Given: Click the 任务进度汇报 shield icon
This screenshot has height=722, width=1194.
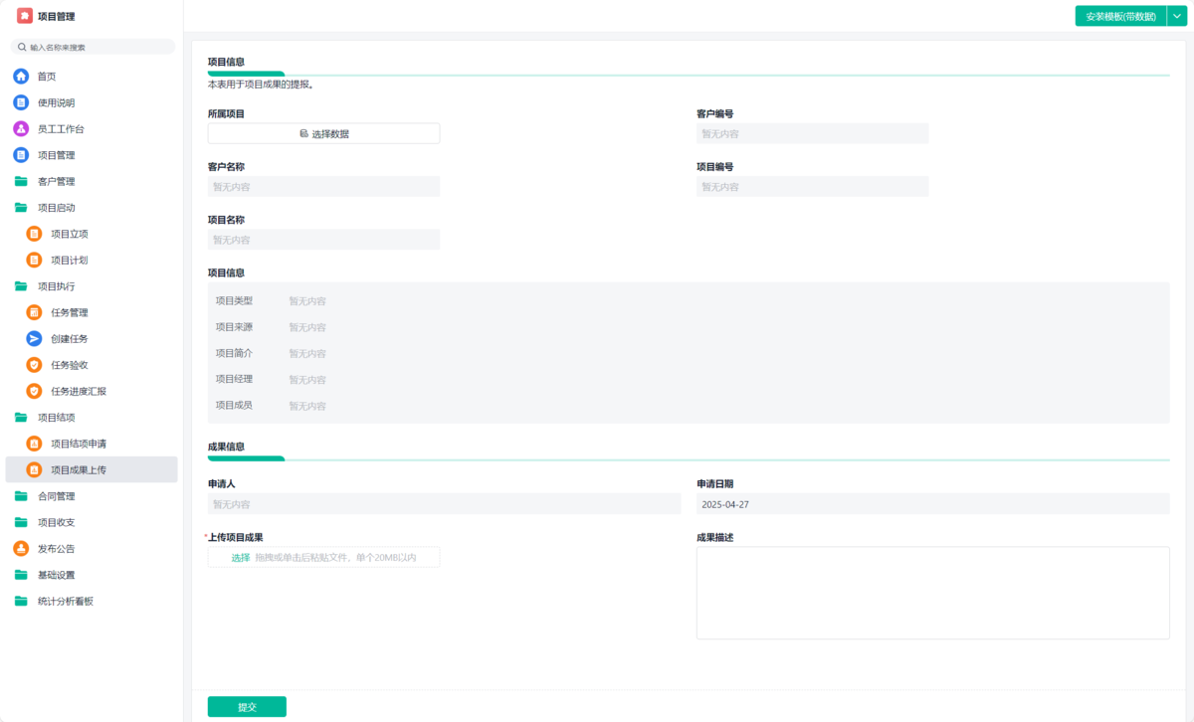Looking at the screenshot, I should tap(34, 391).
